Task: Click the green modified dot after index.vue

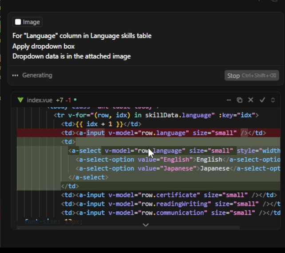Action: point(75,100)
